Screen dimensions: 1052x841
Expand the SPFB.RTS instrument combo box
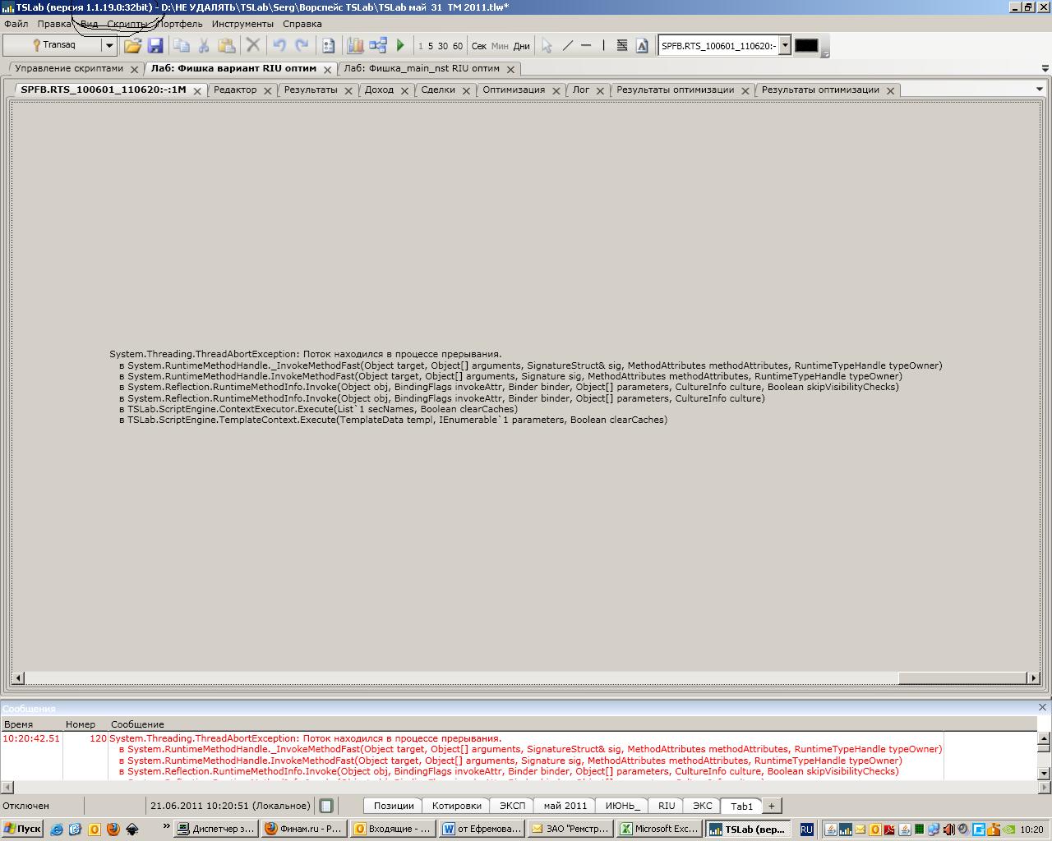785,45
